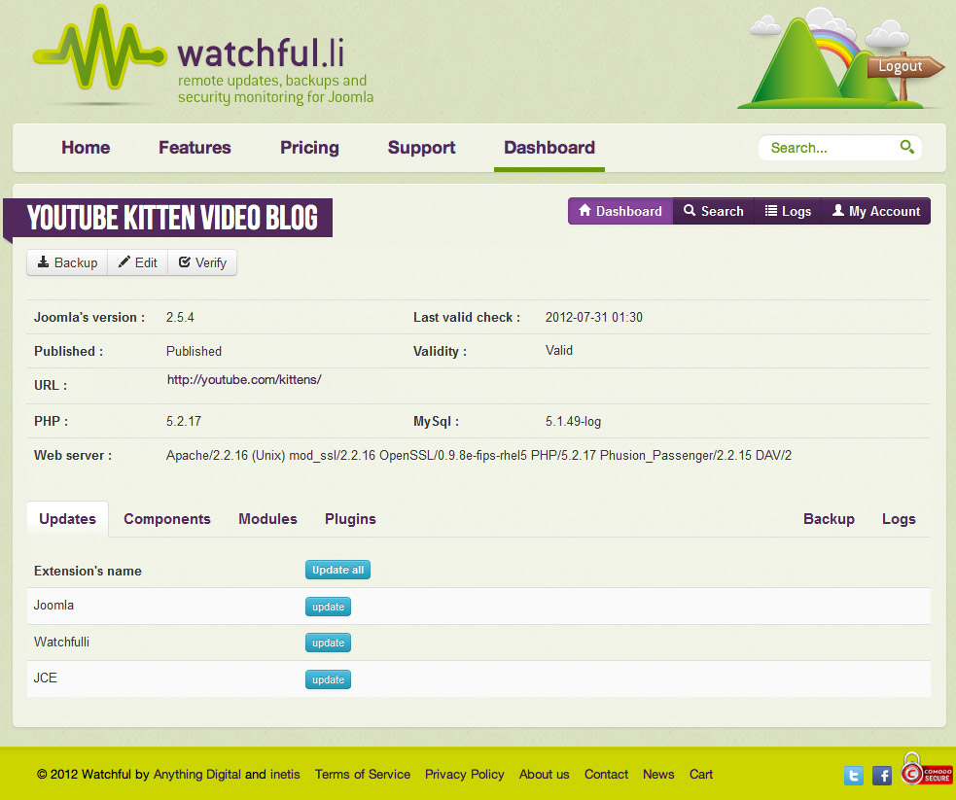Open the Logs tab on the right
The height and width of the screenshot is (800, 956).
[899, 519]
